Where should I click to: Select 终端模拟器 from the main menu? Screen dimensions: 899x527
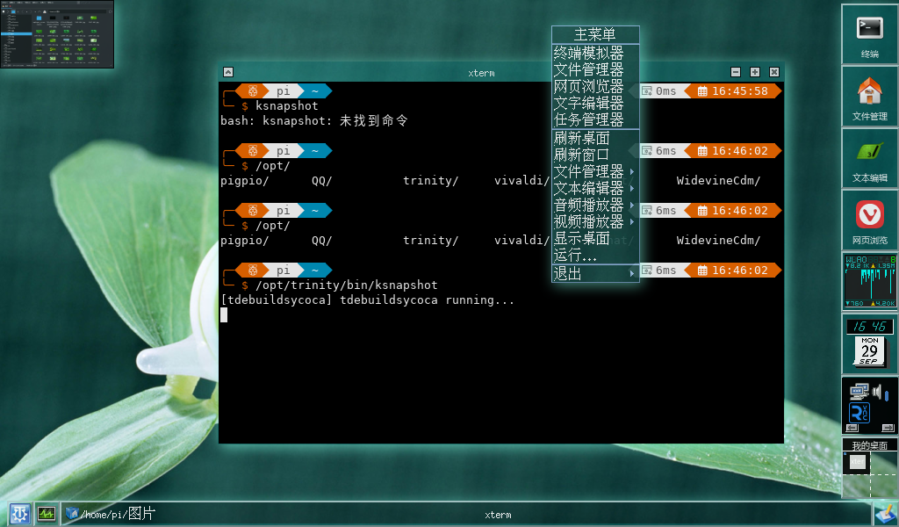point(589,53)
